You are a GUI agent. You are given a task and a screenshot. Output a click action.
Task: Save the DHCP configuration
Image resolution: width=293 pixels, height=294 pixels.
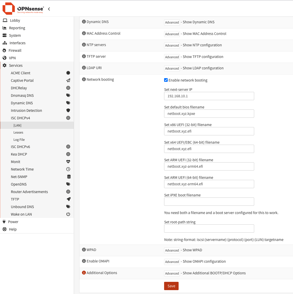pos(171,286)
